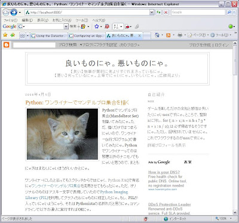Click the Print icon in command bar
Screen dimensions: 239x223
tap(180, 35)
